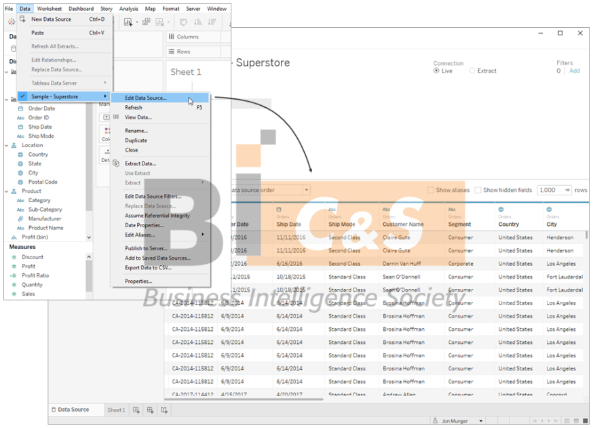Click the new worksheet toolbar icon
593x428 pixels.
point(128,22)
